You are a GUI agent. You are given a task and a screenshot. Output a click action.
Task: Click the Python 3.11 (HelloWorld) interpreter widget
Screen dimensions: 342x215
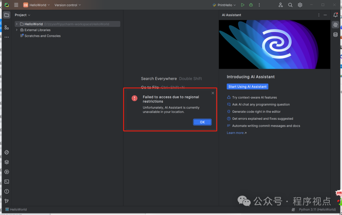pyautogui.click(x=317, y=210)
